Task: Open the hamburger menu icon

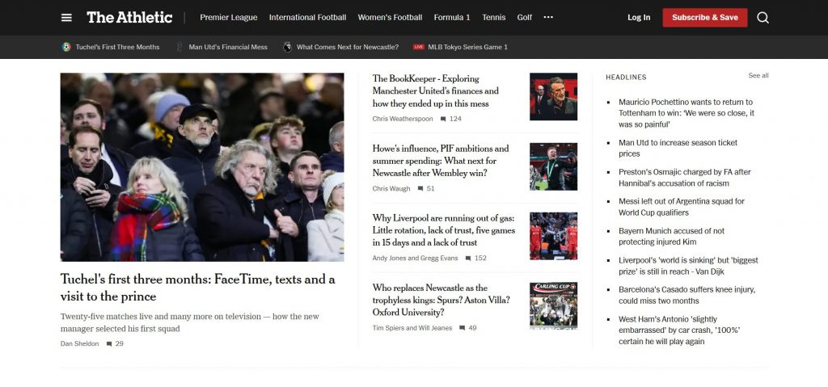Action: pyautogui.click(x=66, y=18)
